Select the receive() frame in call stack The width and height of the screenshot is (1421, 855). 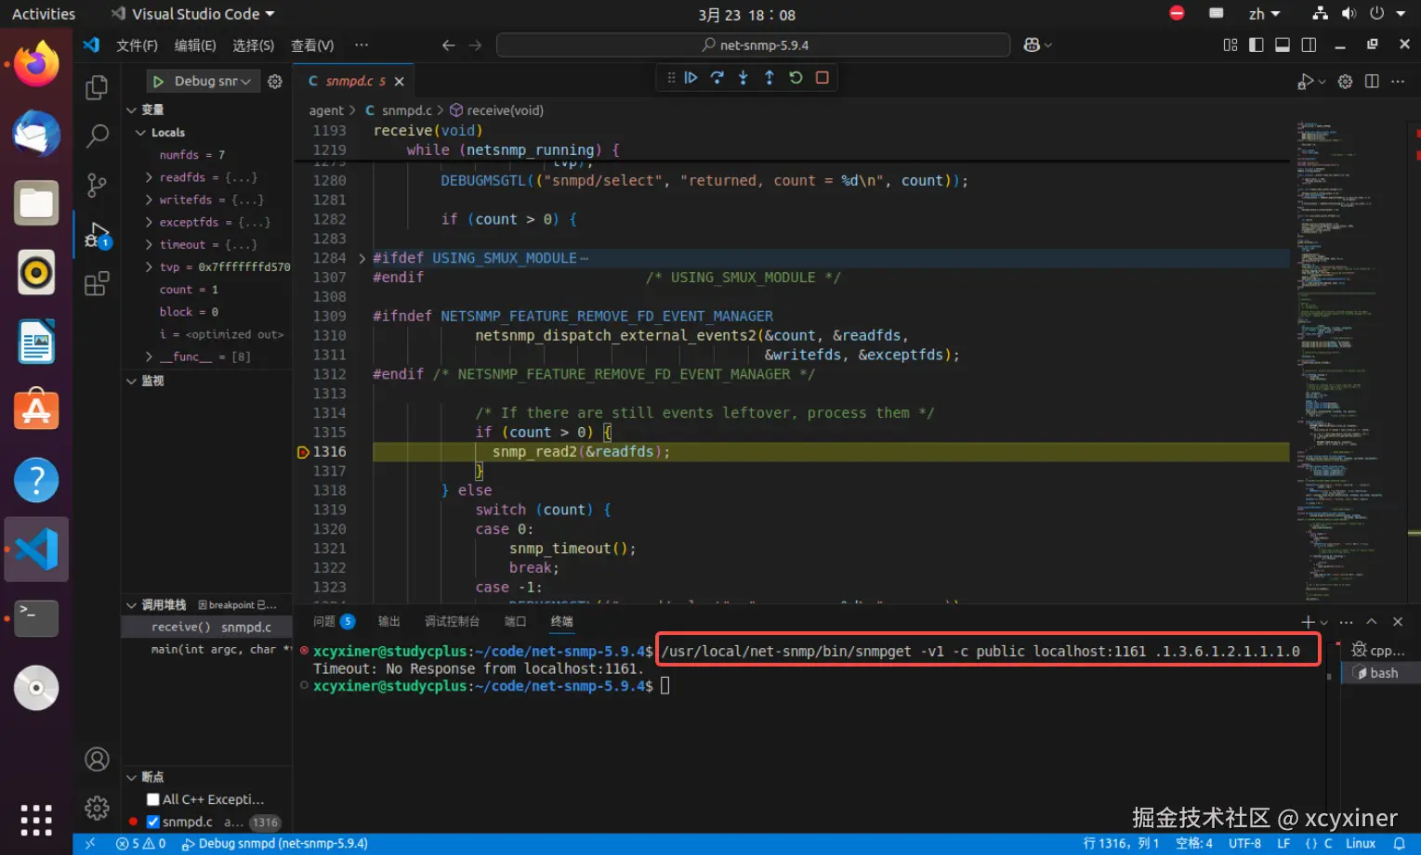coord(181,628)
